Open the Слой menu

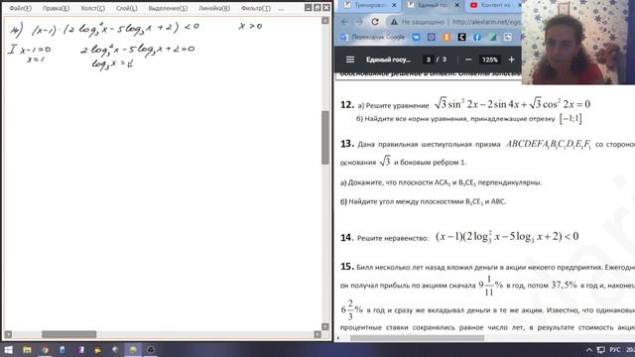point(126,8)
